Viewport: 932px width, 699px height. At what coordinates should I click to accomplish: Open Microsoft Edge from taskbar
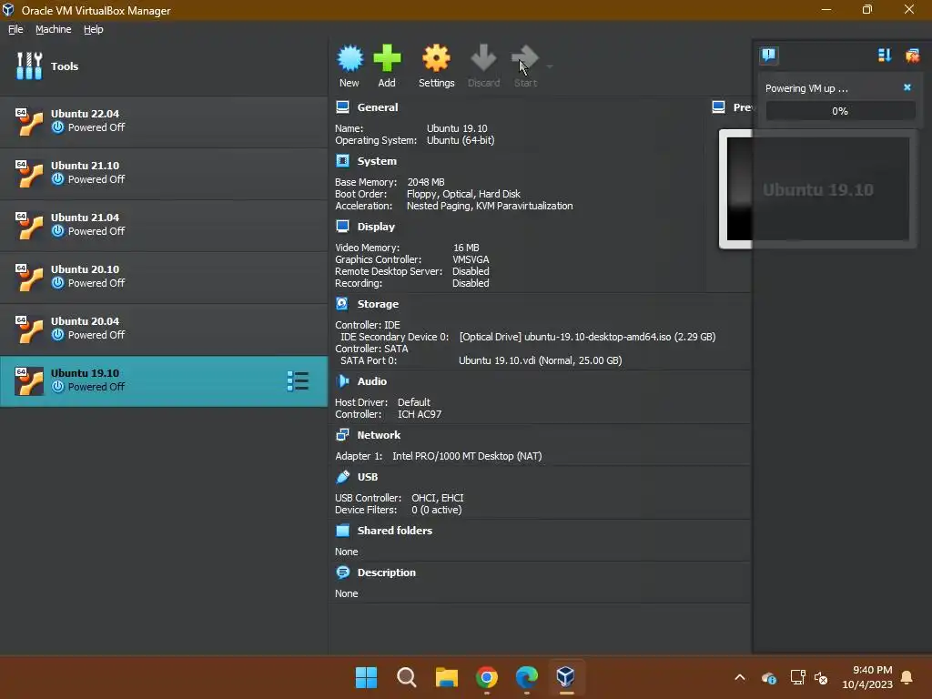[527, 677]
